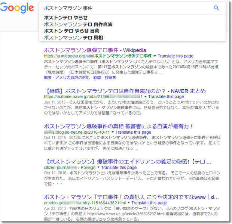
Task: Expand the dropdown arrow beside blog.so-net.ne.jp URL
Action: 113,132
